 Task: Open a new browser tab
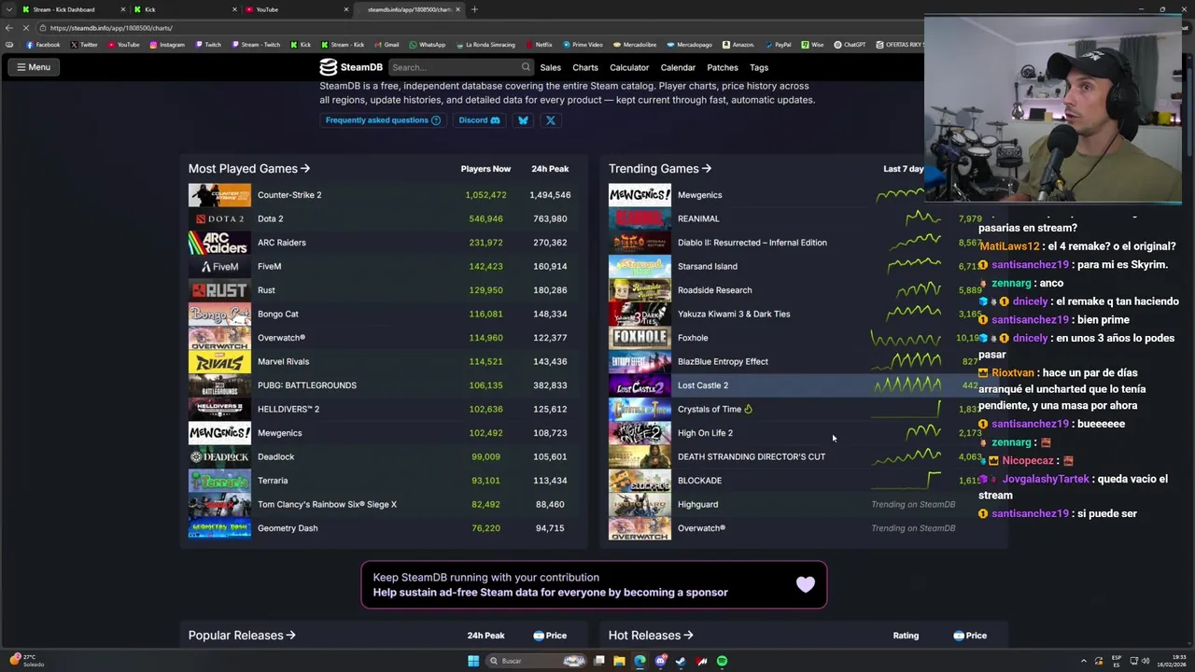pyautogui.click(x=474, y=9)
